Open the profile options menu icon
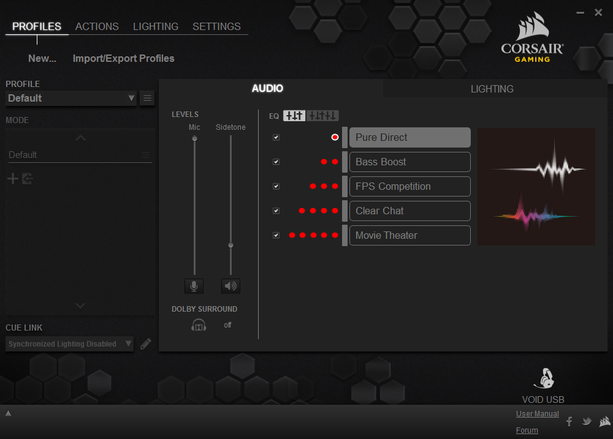The height and width of the screenshot is (439, 613). [x=147, y=98]
